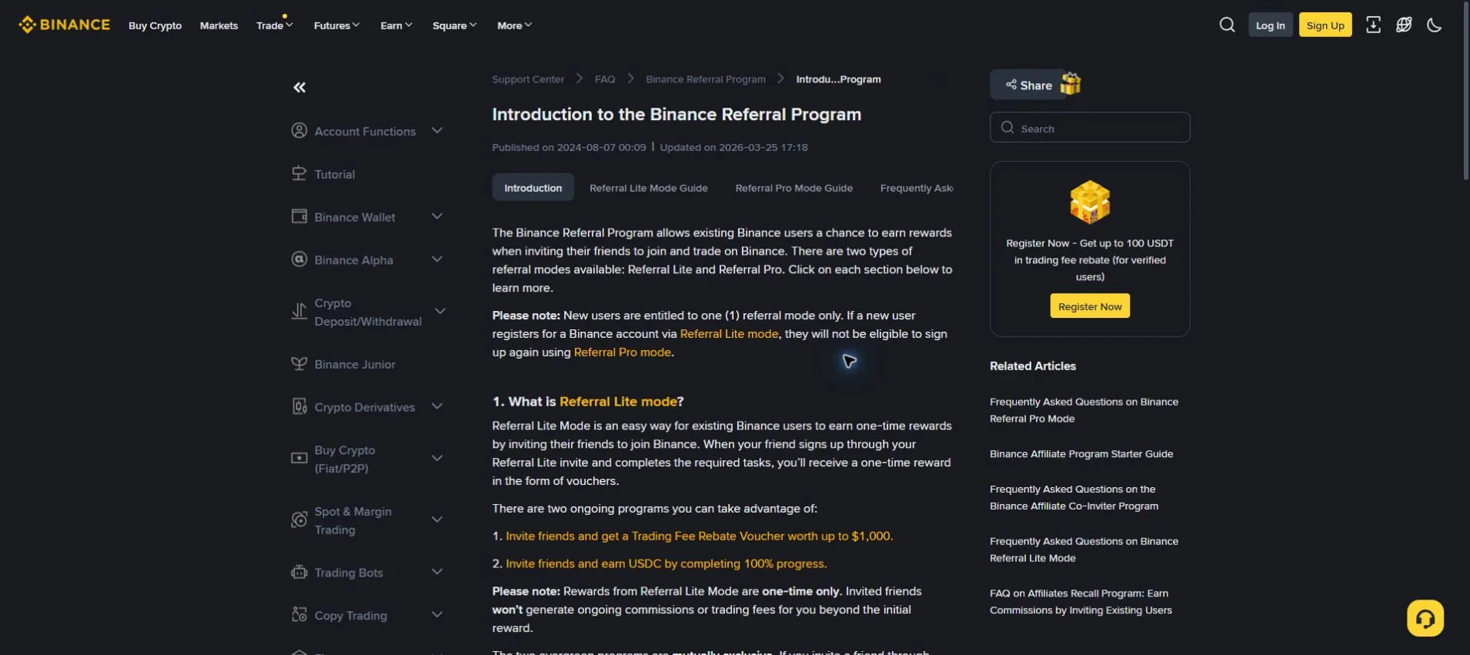
Task: Go to Binance Referral Program breadcrumb
Action: (706, 79)
